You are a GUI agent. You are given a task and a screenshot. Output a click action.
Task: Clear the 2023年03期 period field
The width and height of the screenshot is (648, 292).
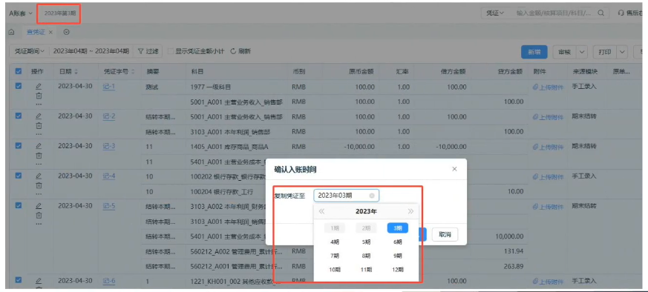[x=372, y=196]
